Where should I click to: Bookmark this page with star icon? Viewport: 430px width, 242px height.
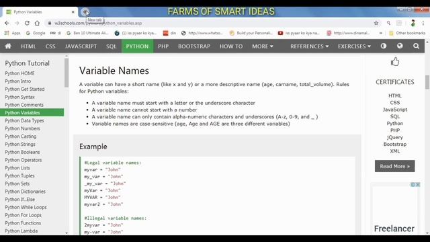click(x=376, y=24)
